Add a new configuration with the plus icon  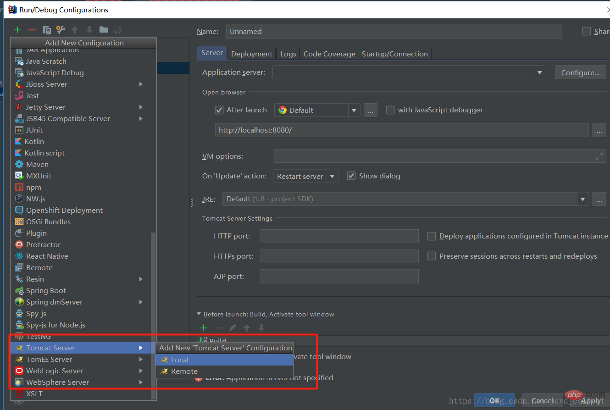point(17,30)
